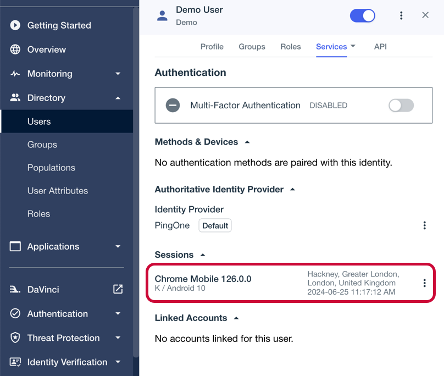
Task: Close the Demo User panel
Action: (x=425, y=15)
